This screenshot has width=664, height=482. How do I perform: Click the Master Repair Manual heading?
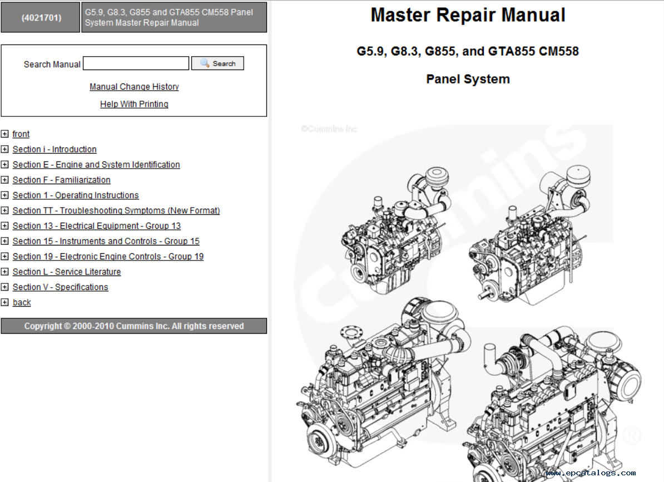click(x=468, y=15)
